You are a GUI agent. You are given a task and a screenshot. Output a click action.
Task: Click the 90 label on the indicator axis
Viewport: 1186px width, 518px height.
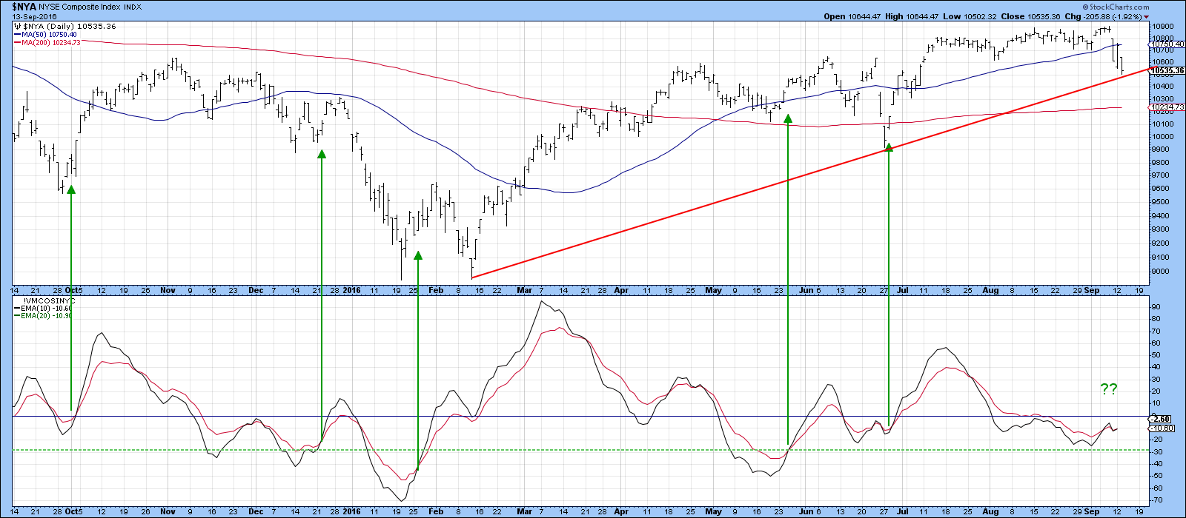(1156, 306)
